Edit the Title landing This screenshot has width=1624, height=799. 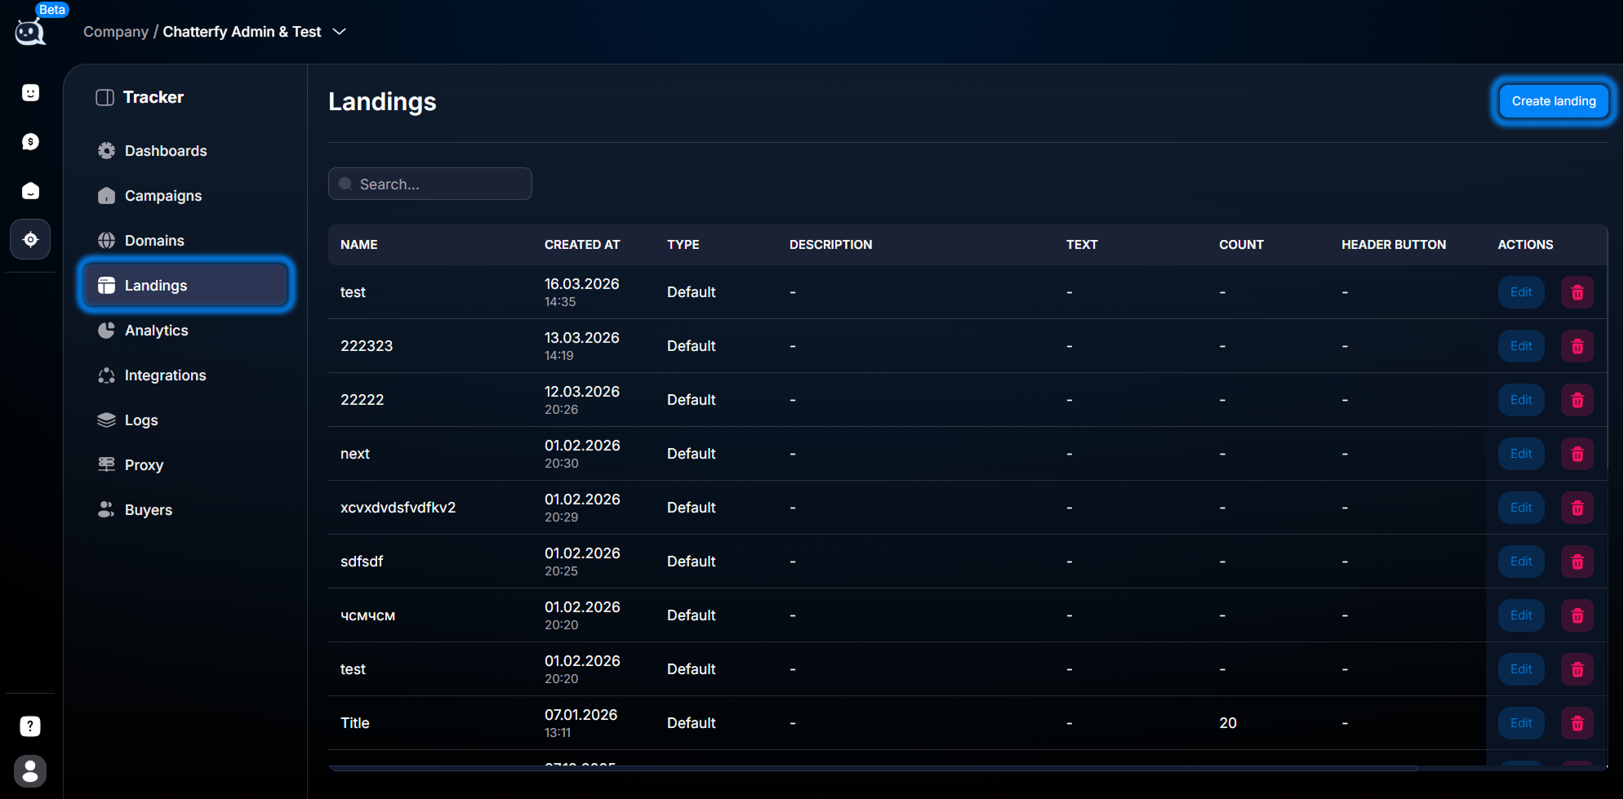tap(1521, 723)
